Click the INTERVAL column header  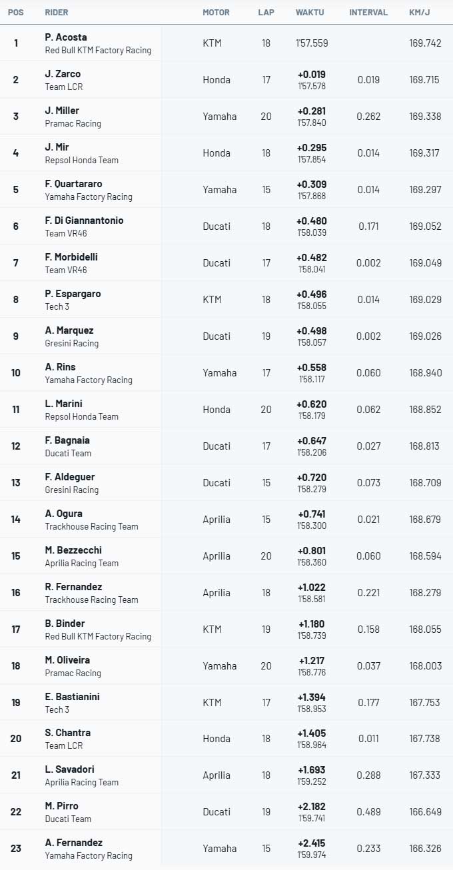368,13
